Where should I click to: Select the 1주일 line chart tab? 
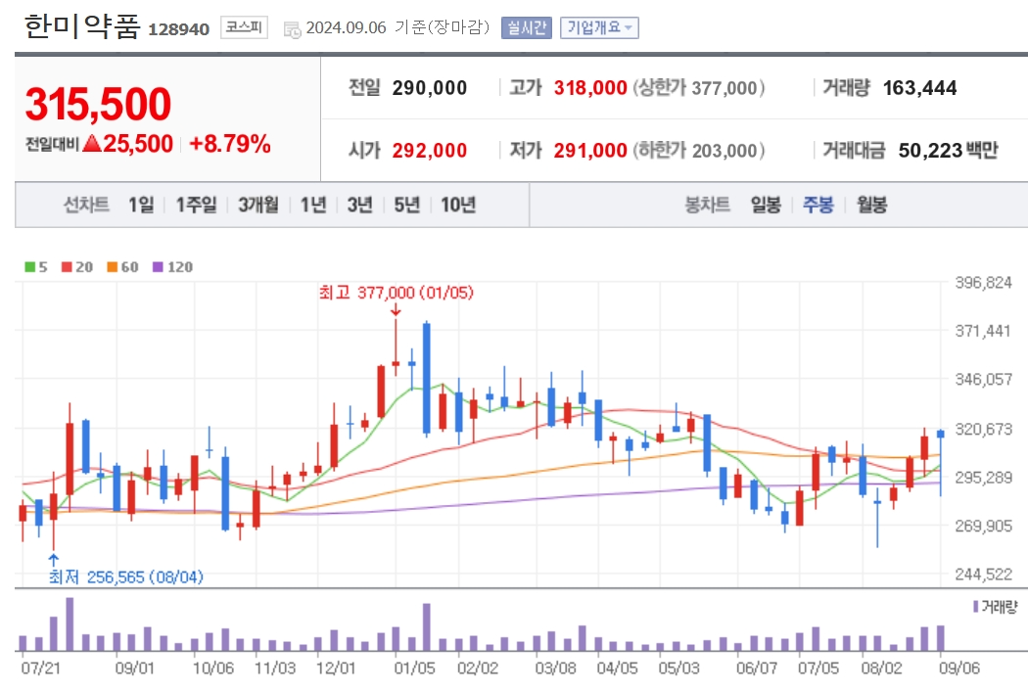pos(196,206)
